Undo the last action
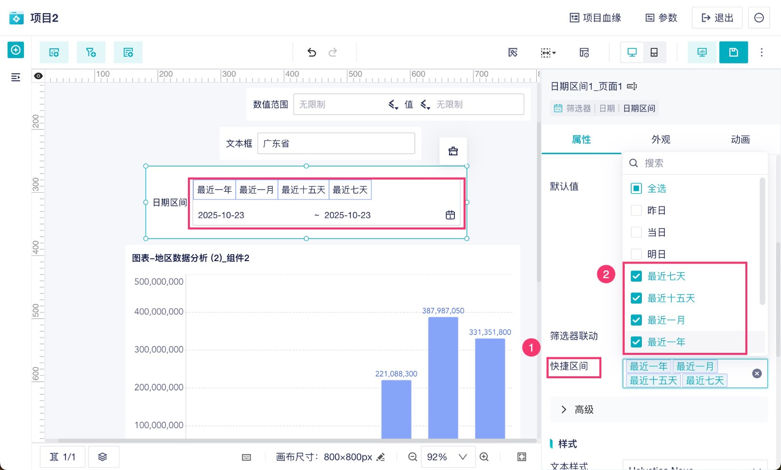This screenshot has width=781, height=470. [312, 52]
